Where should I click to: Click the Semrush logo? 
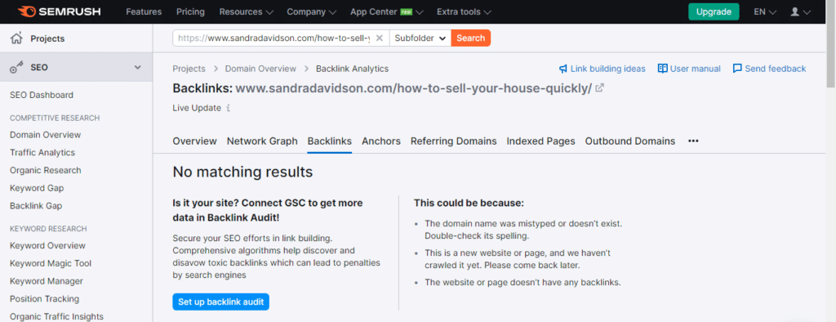coord(59,11)
